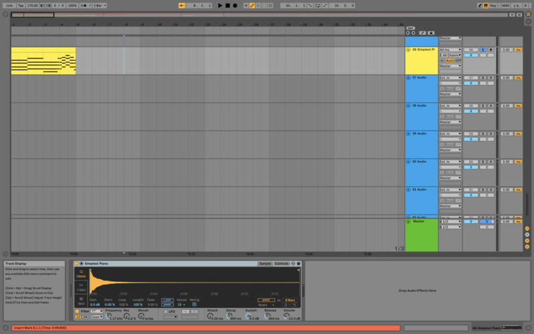This screenshot has height=334, width=534.
Task: Select Slice mode icon in Simpler
Action: click(81, 300)
